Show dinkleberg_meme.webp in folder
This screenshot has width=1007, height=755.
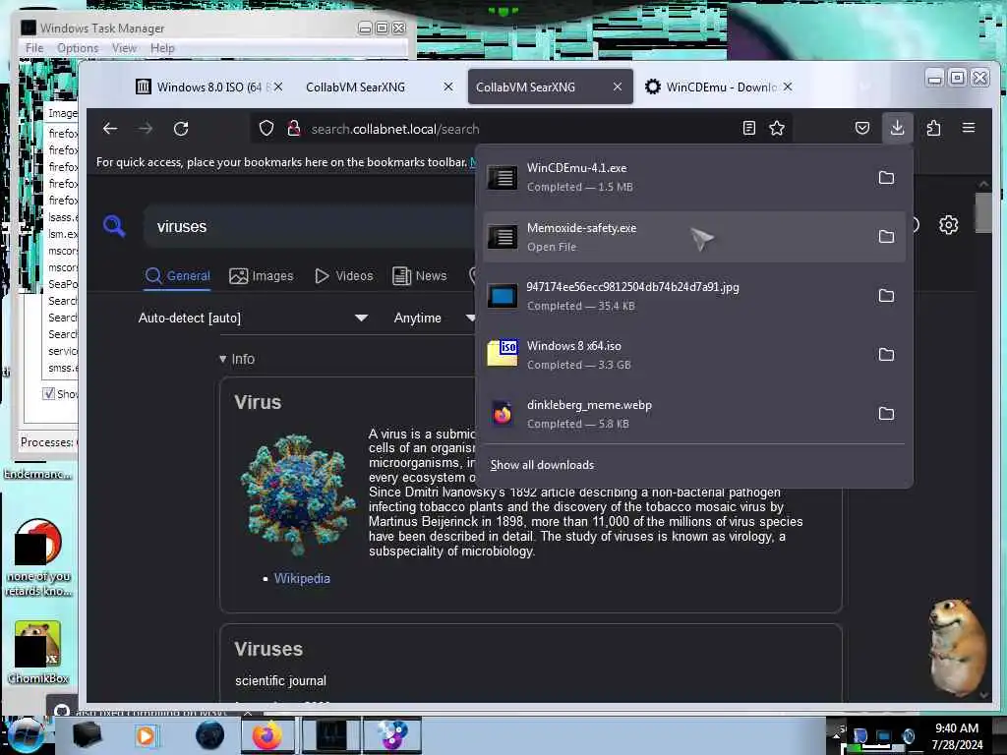click(886, 414)
